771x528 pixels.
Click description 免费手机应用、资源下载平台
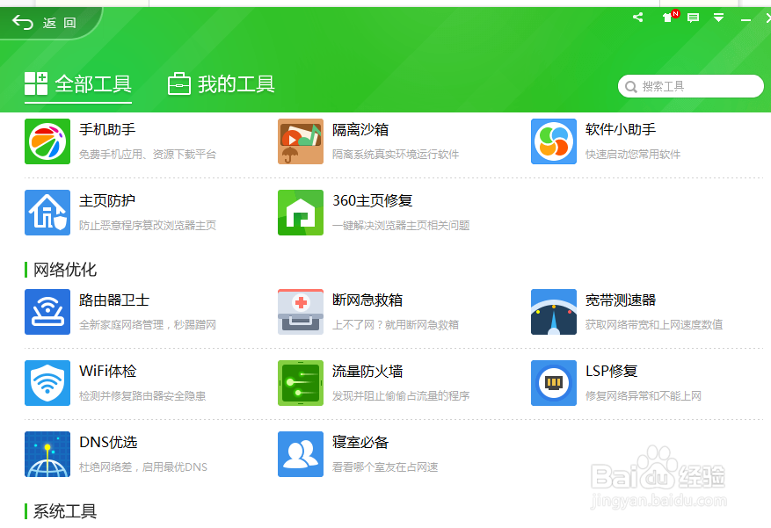[148, 155]
